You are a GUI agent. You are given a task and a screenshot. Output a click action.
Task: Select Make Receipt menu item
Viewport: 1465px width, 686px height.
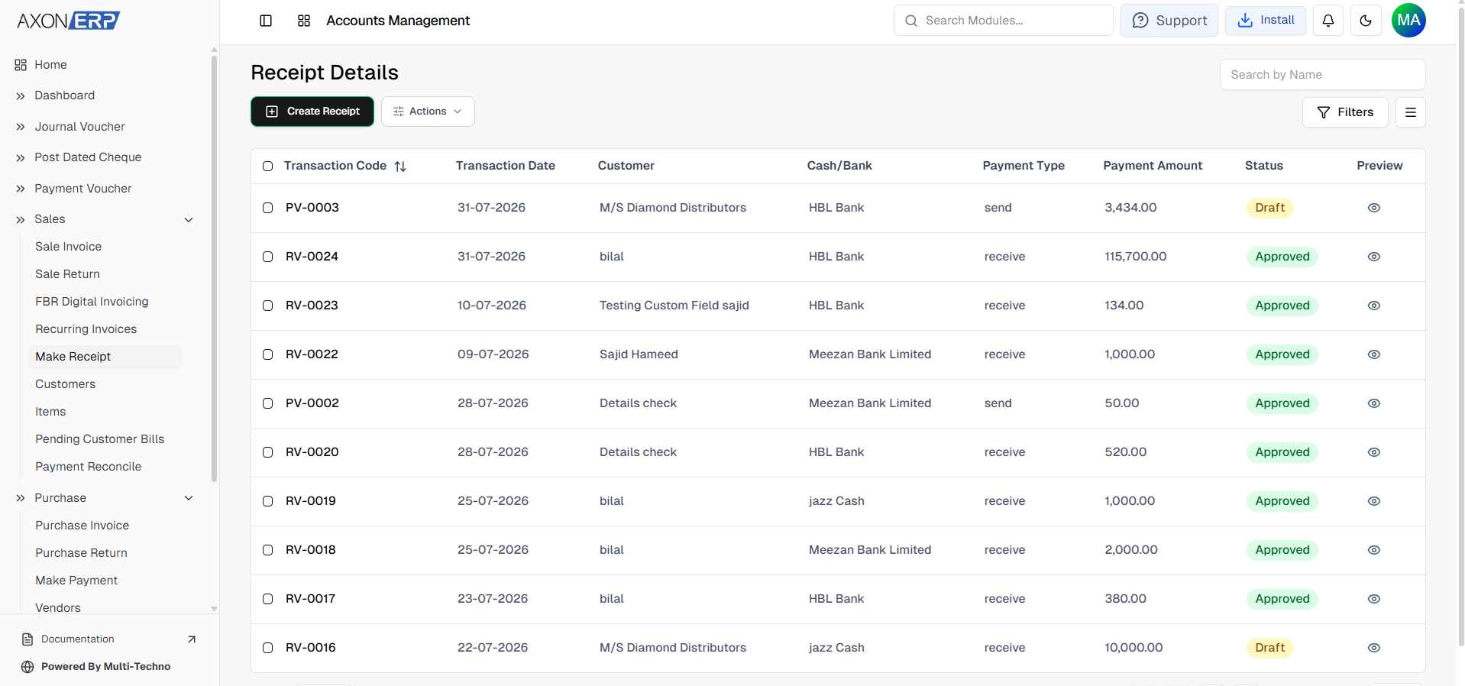[x=105, y=357]
